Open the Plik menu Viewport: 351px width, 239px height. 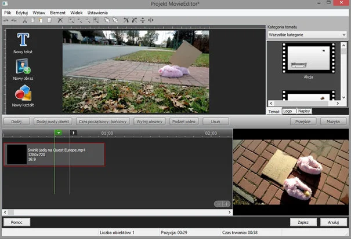tap(8, 13)
